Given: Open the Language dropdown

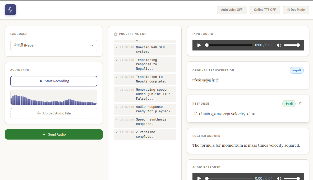Looking at the screenshot, I should tap(54, 45).
